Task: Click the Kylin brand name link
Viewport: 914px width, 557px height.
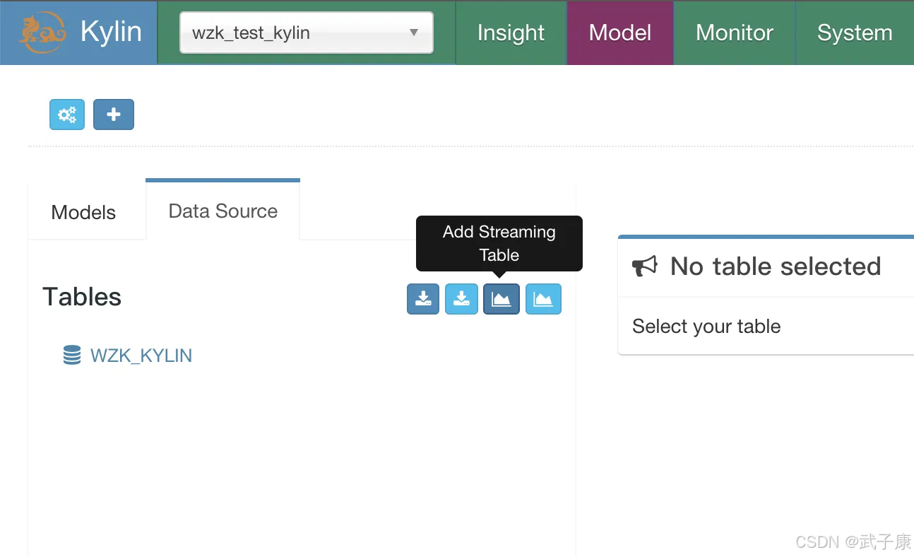Action: [x=111, y=33]
